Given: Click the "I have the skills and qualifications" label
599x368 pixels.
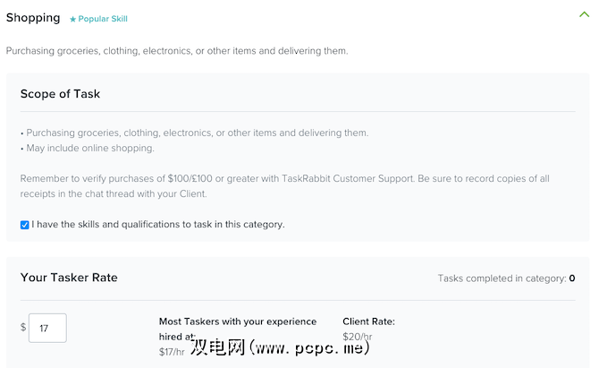Looking at the screenshot, I should point(158,225).
